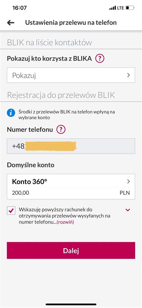Tap the battery icon in status bar
This screenshot has height=308, width=142.
point(130,8)
